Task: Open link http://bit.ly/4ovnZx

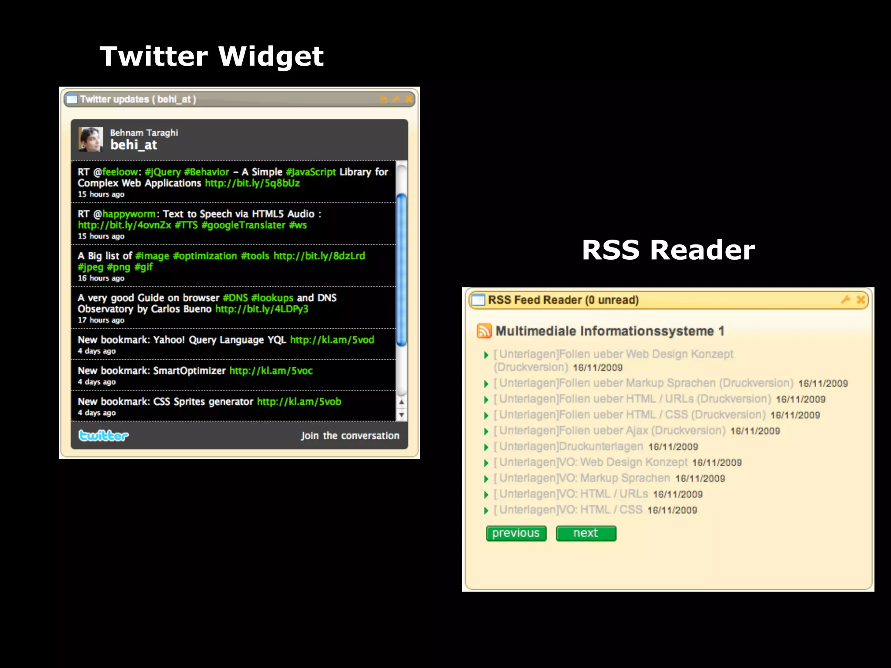Action: [x=124, y=225]
